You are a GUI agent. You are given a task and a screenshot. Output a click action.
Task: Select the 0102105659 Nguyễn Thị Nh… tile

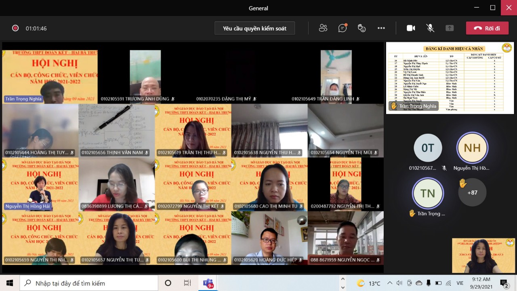40,238
